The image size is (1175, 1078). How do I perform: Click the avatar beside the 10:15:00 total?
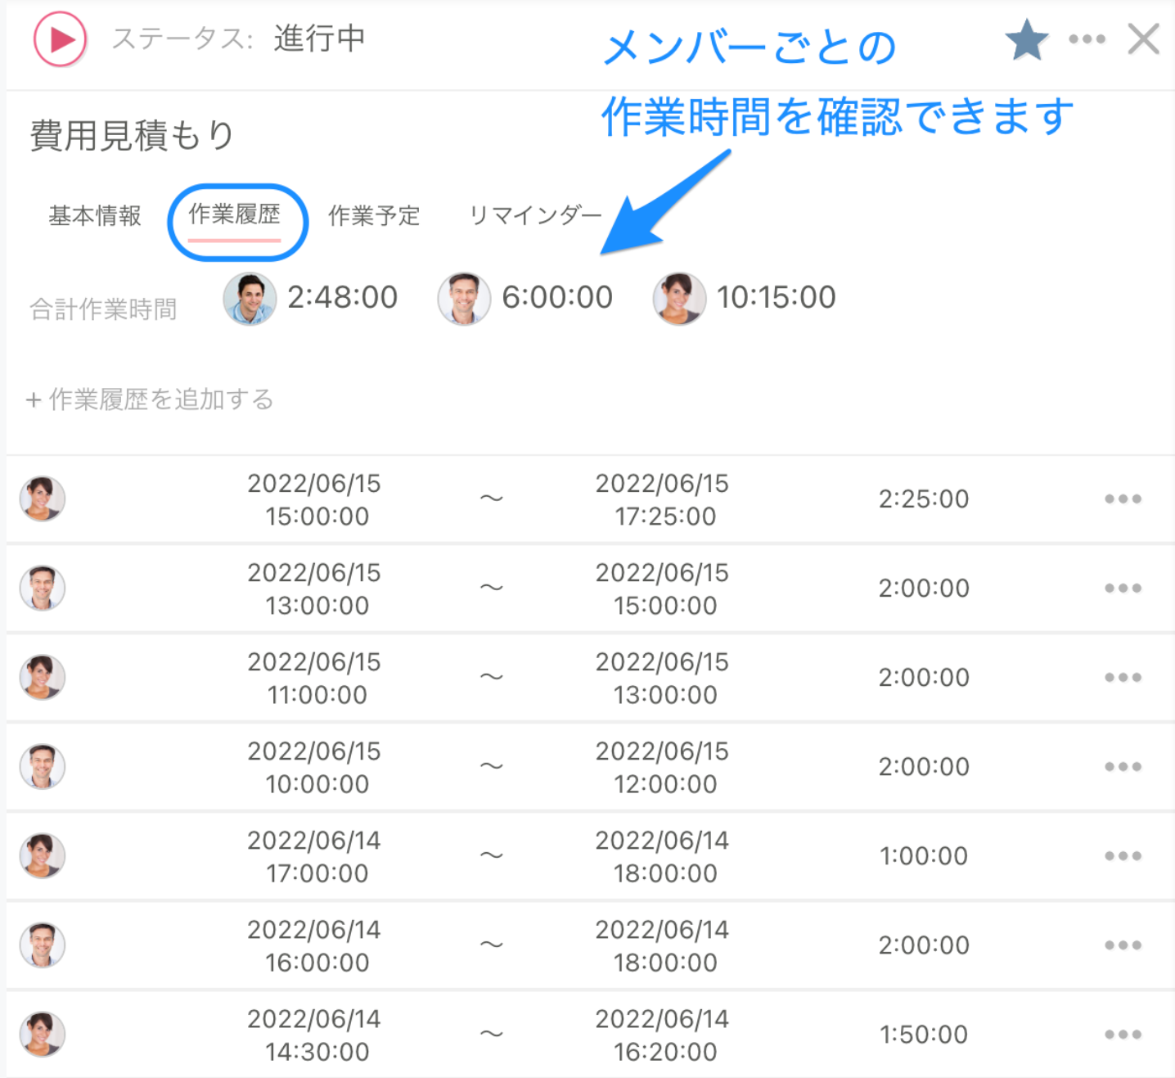pos(679,298)
